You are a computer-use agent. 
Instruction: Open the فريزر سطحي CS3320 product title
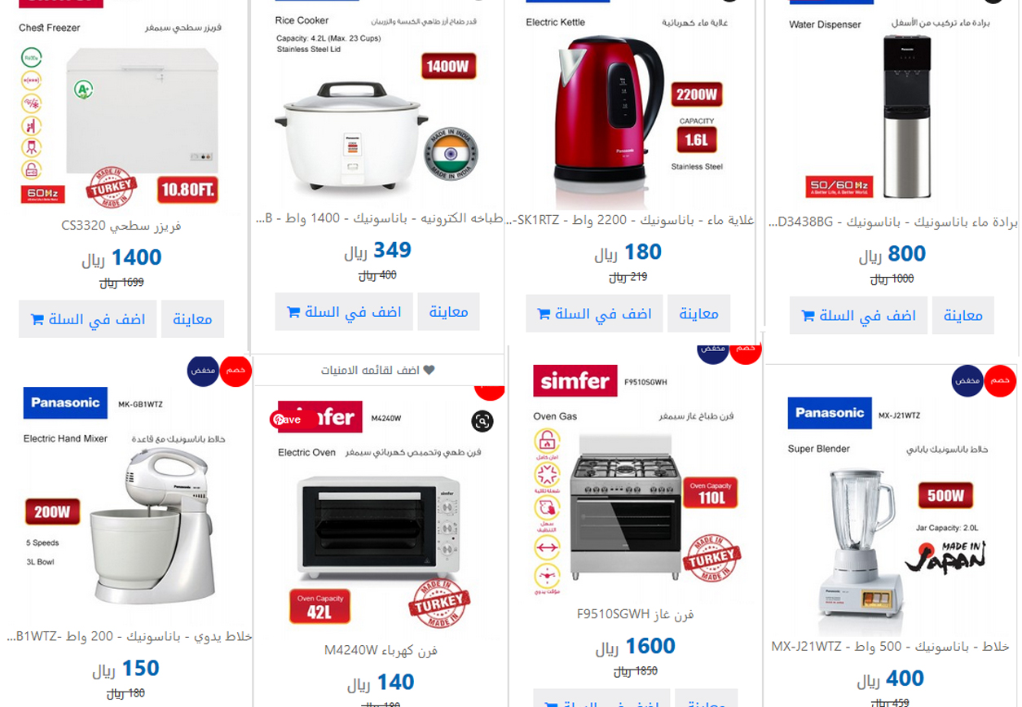(x=121, y=226)
